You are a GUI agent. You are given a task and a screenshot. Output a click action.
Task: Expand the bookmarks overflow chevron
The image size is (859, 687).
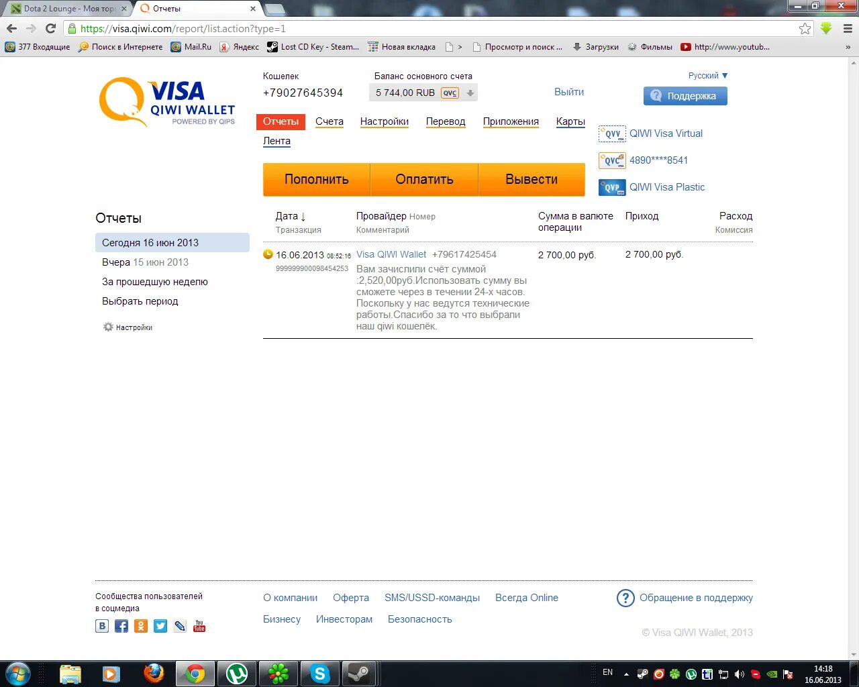848,47
